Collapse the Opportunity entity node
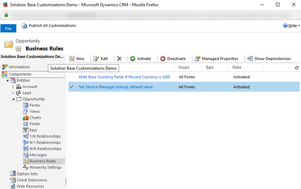Viewport: 301px width, 189px height. (x=13, y=99)
